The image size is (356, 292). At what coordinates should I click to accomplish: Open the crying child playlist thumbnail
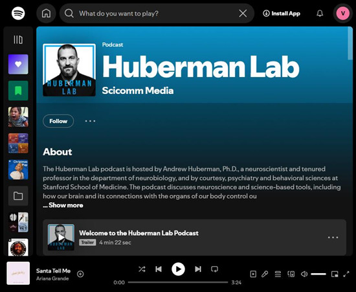tap(18, 117)
